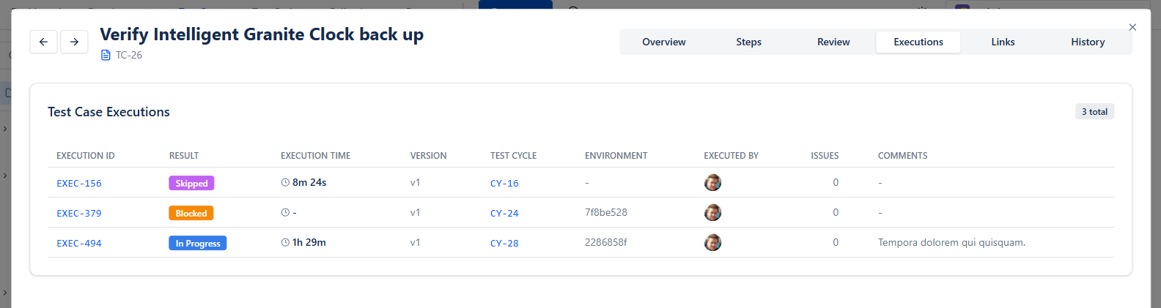
Task: Click the previous test case arrow
Action: pos(43,42)
